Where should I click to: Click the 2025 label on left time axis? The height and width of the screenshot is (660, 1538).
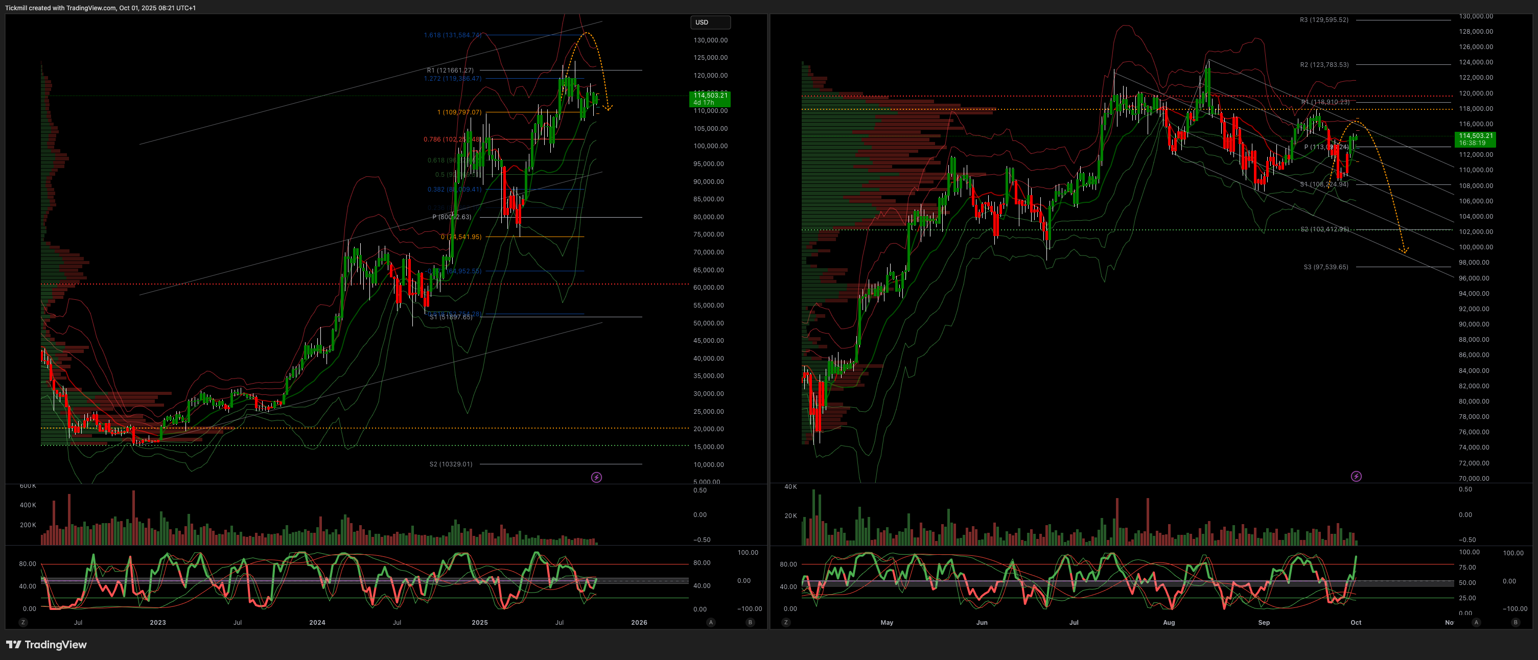coord(479,622)
